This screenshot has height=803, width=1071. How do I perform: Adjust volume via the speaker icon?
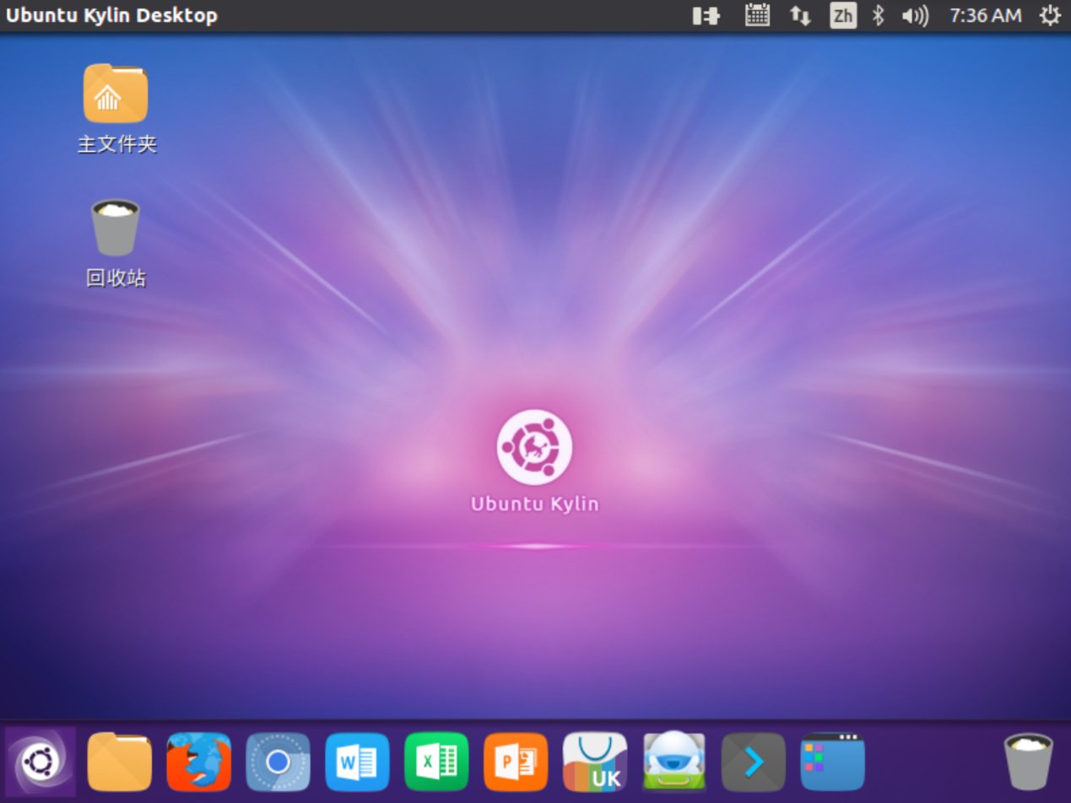tap(915, 14)
